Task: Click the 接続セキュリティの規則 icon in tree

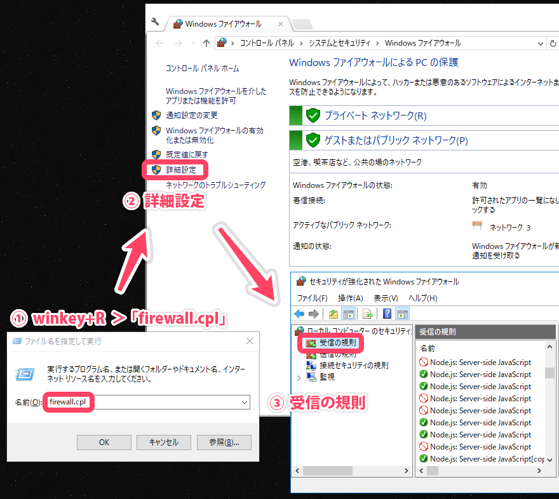Action: pyautogui.click(x=311, y=366)
